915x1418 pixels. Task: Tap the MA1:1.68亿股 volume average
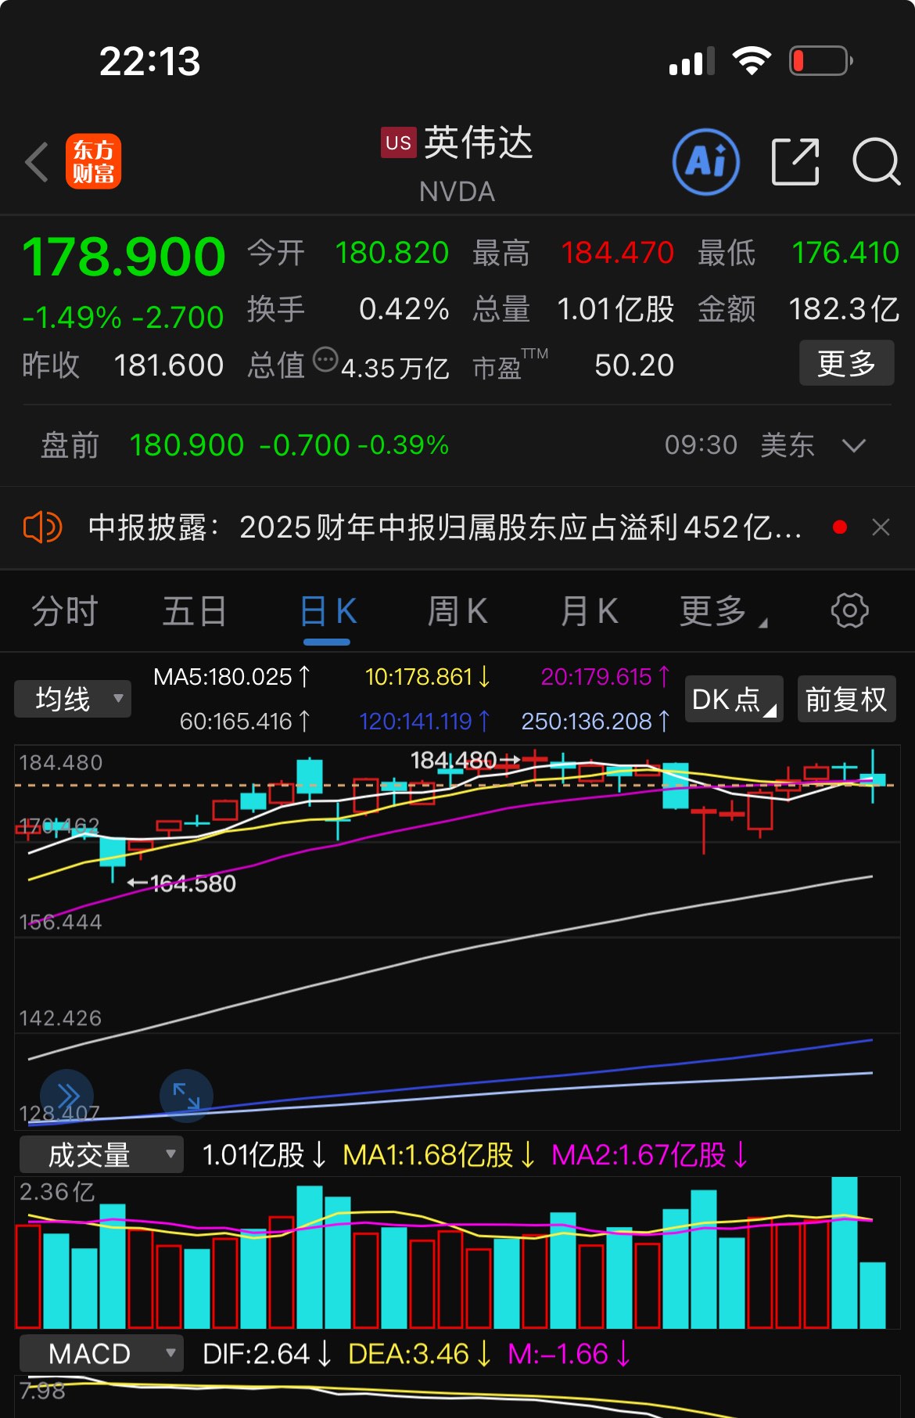(x=439, y=1154)
